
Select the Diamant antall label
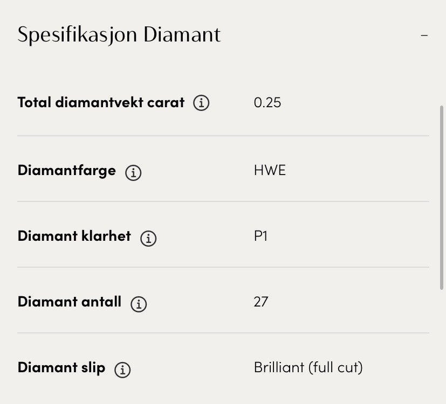click(x=70, y=302)
